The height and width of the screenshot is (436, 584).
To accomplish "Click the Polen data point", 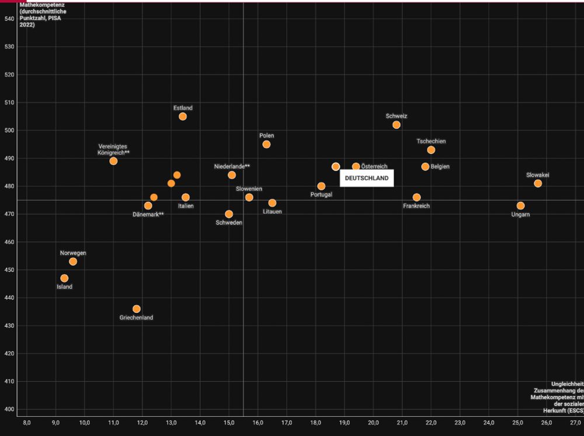I will click(x=266, y=145).
